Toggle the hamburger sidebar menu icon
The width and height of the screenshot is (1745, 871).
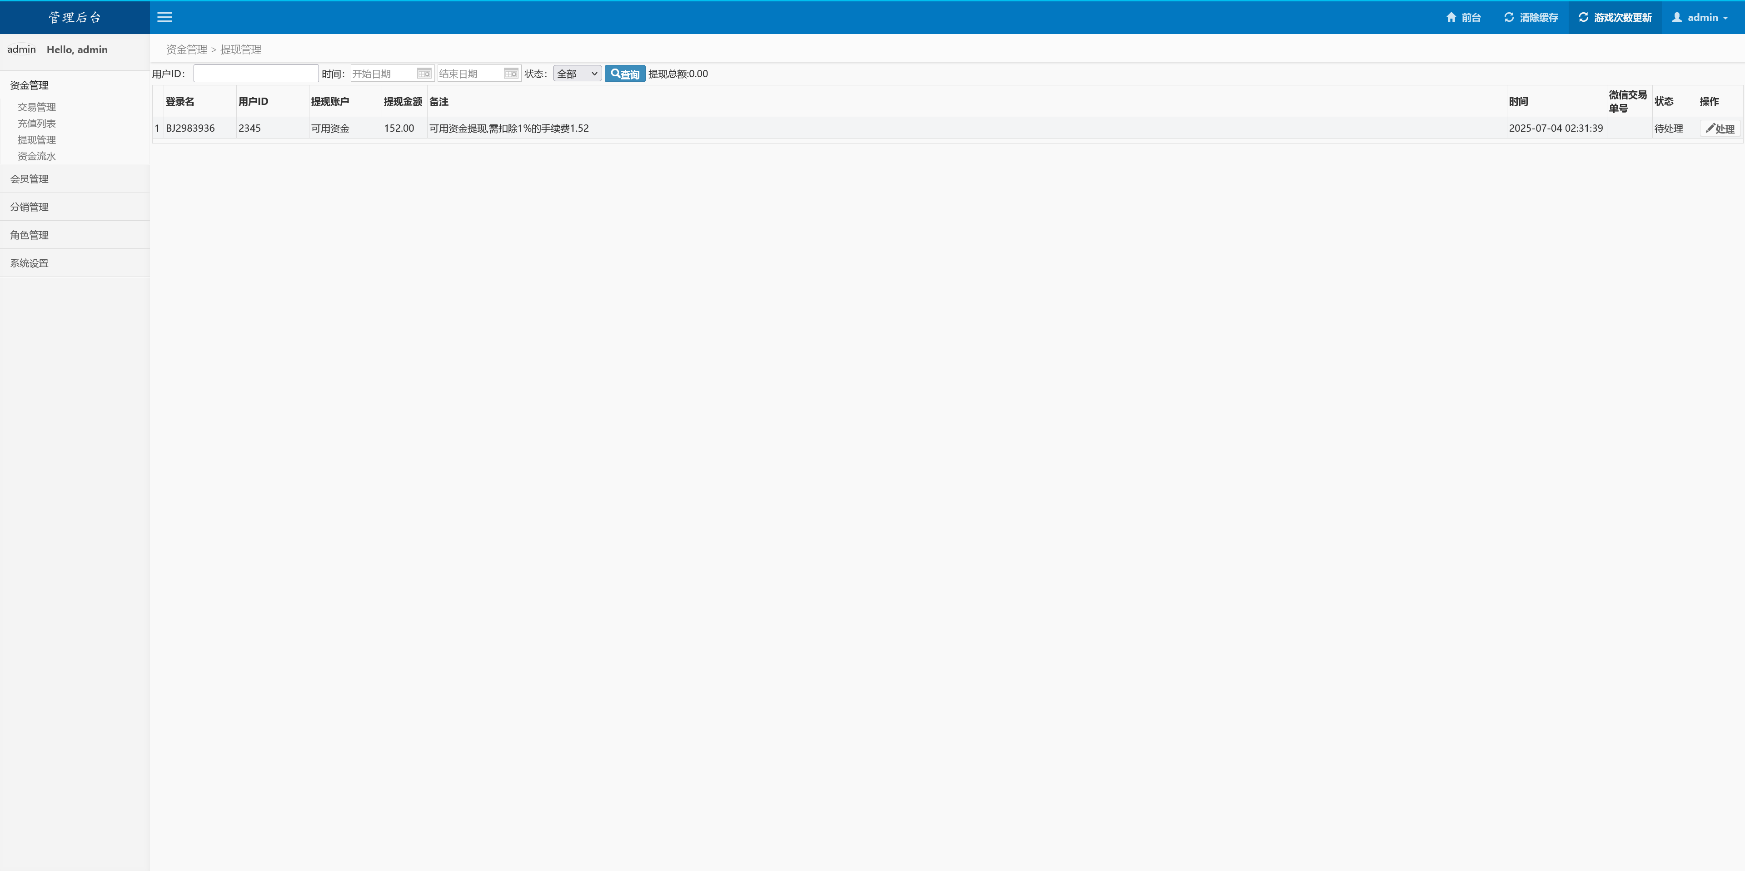[165, 18]
